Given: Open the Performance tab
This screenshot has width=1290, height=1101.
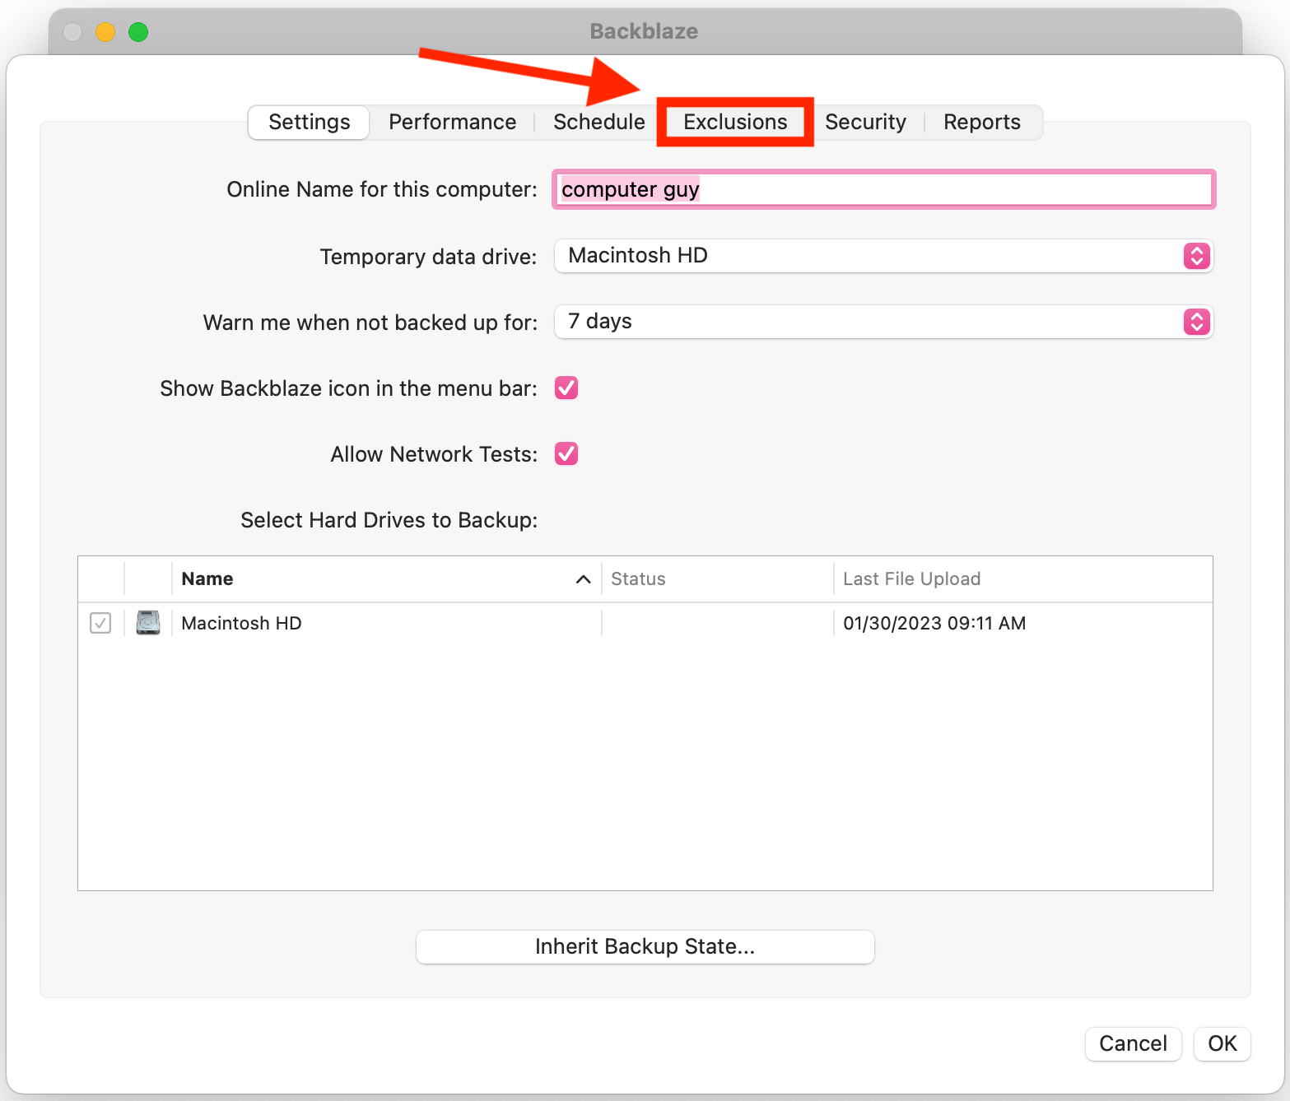Looking at the screenshot, I should pyautogui.click(x=452, y=122).
